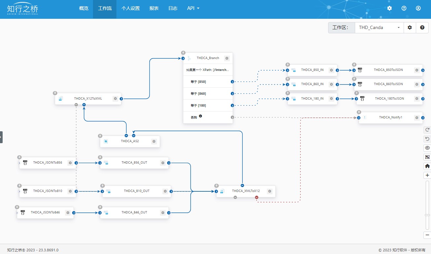Click gear icon of THDCA_X12ToXML connector
Viewport: 431px width, 254px height.
coord(115,99)
